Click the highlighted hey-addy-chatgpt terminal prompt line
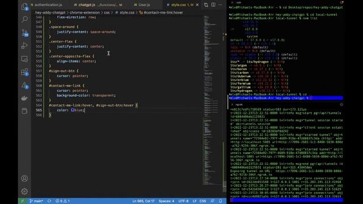This screenshot has height=204, width=363. point(286,98)
